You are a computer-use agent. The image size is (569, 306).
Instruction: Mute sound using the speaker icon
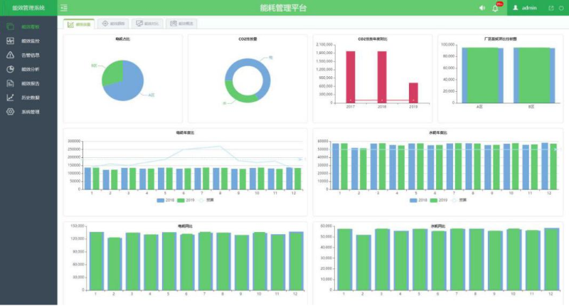pos(482,8)
